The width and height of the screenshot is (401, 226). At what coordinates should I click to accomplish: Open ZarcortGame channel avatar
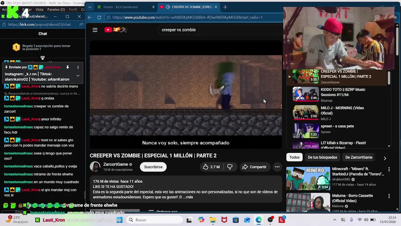(95, 167)
